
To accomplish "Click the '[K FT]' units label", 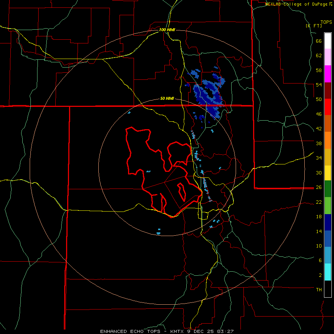I will [314, 26].
